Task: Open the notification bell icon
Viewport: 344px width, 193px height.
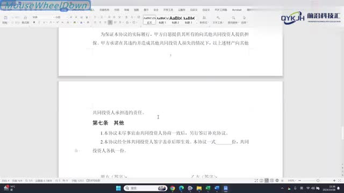Action: pos(339,188)
